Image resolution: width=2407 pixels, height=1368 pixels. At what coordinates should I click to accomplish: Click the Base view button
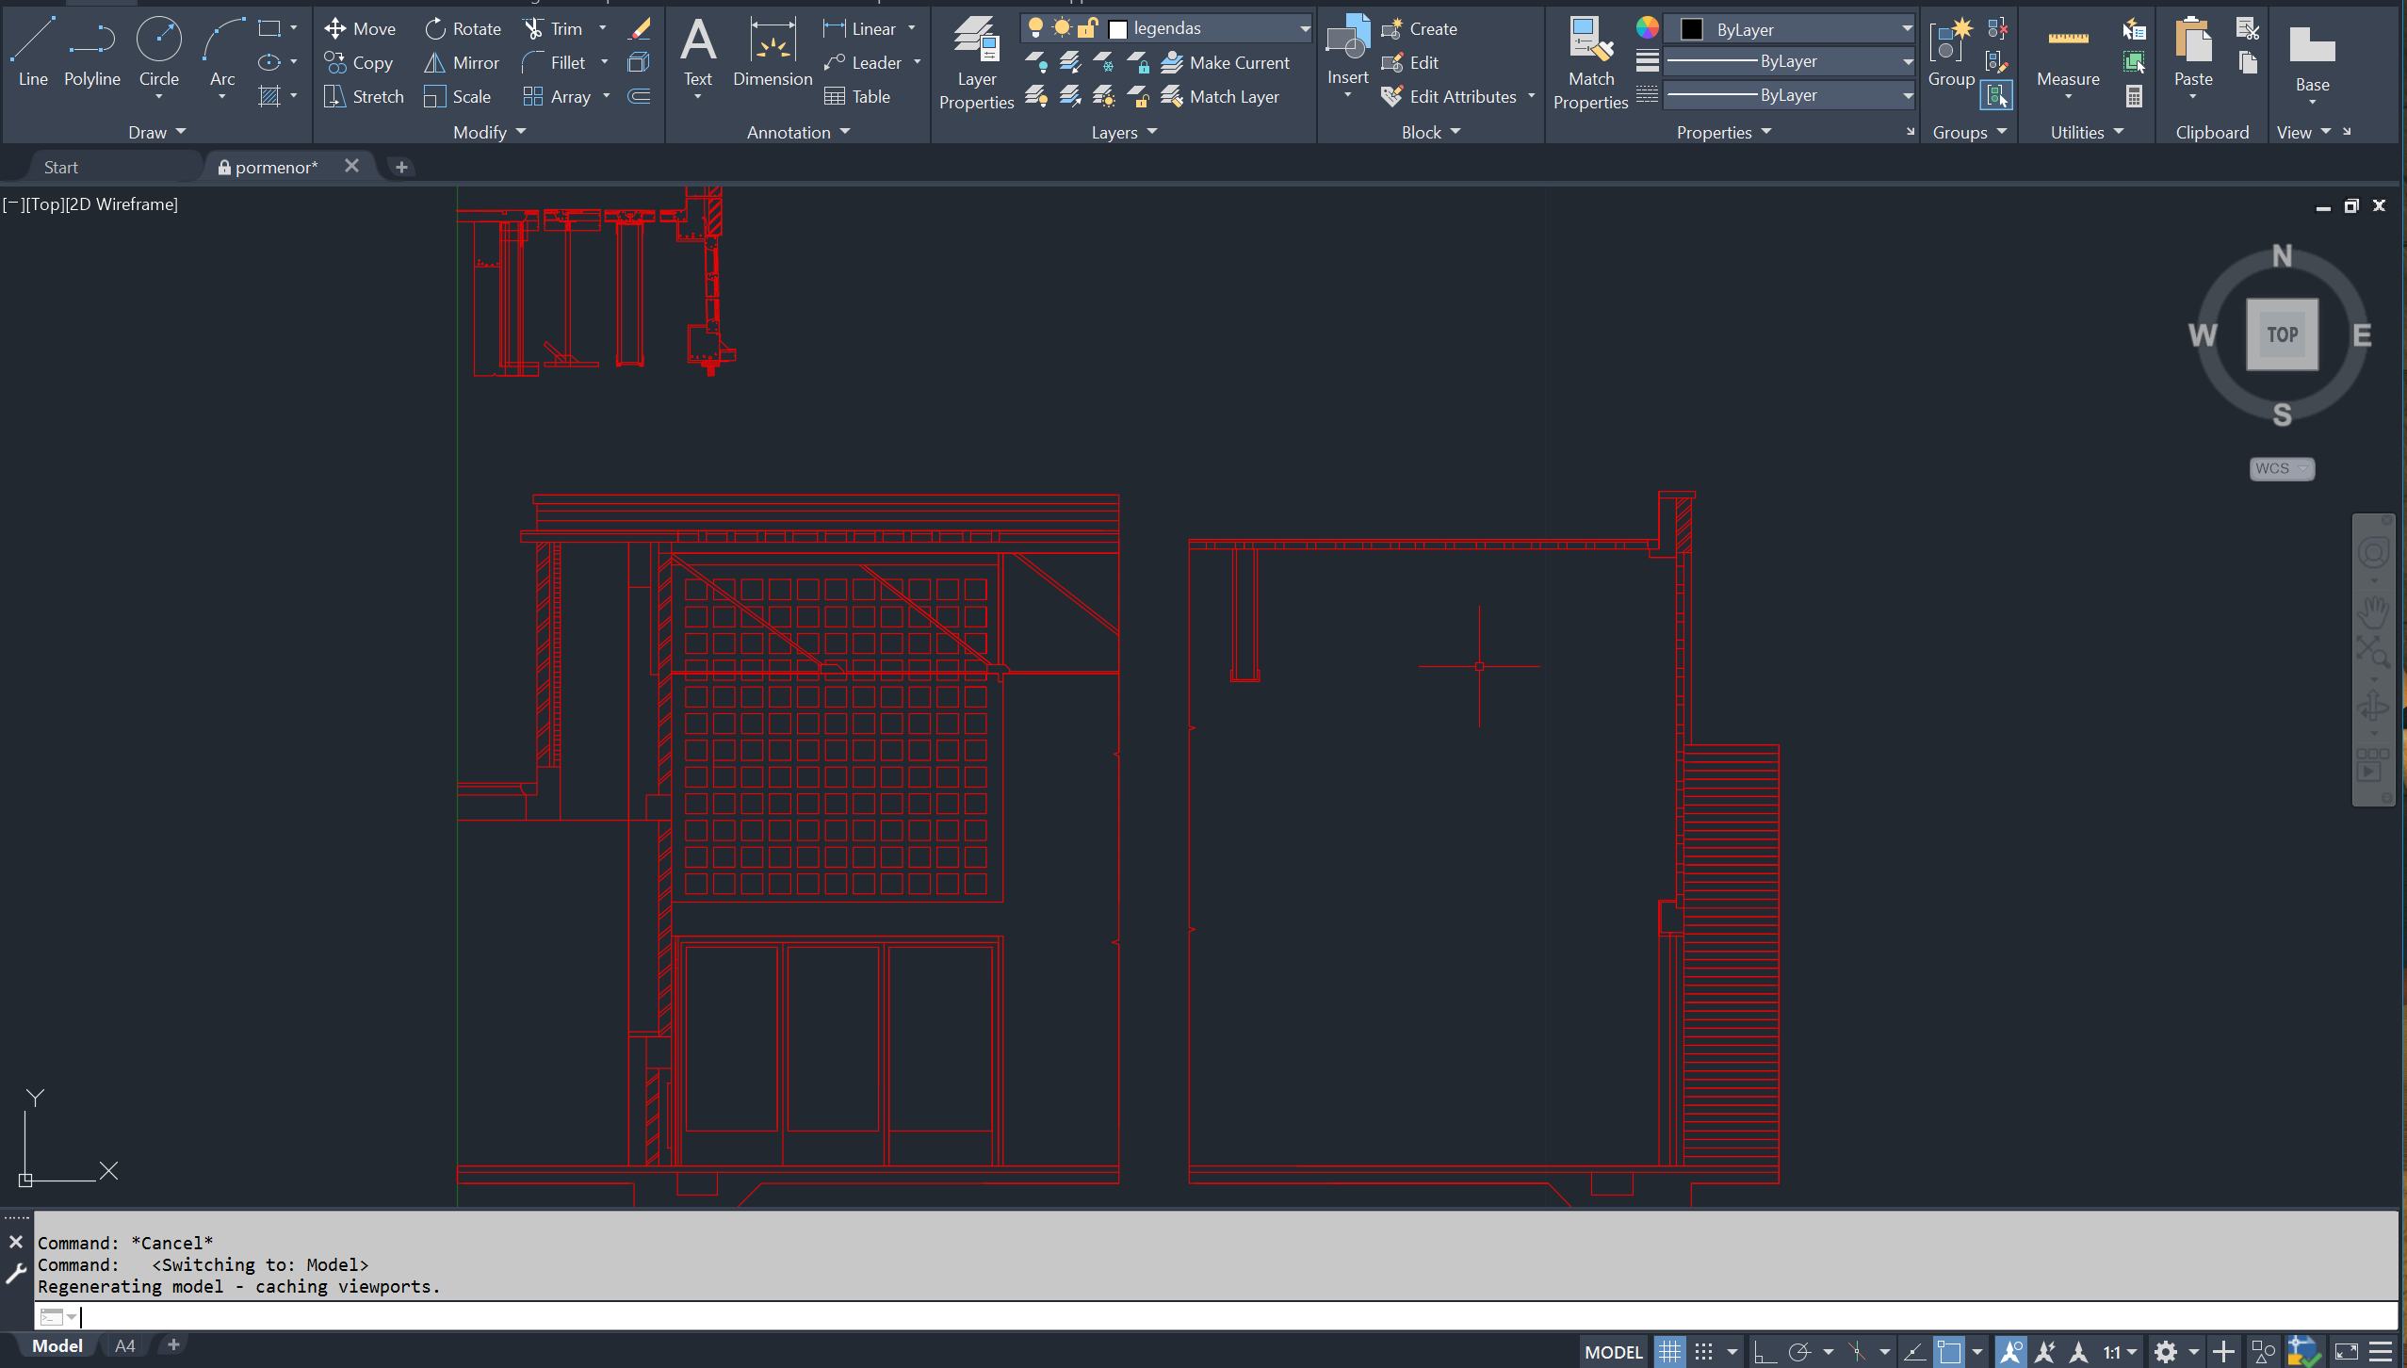(2312, 58)
